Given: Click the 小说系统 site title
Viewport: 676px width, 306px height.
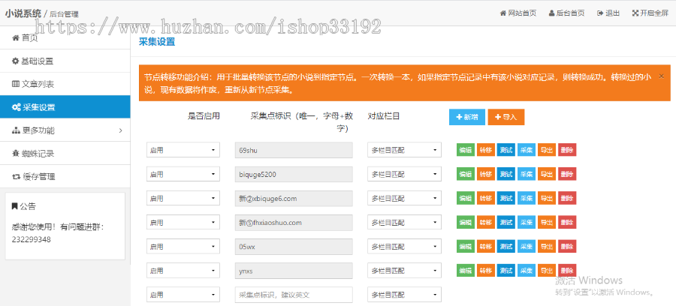Looking at the screenshot, I should (x=23, y=13).
